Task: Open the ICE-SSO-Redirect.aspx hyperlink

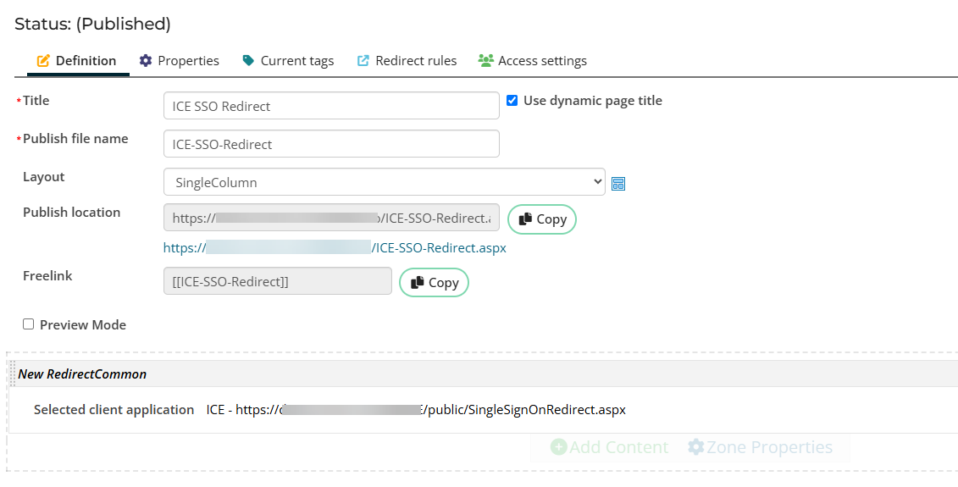Action: (335, 248)
